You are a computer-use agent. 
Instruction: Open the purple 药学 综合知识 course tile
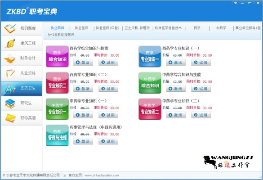point(58,56)
